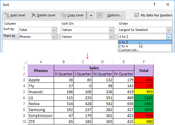Click the Nokia cell
The width and height of the screenshot is (175, 125).
tap(41, 104)
